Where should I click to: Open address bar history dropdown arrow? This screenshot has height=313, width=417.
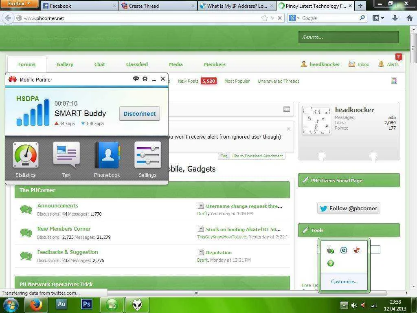point(272,18)
